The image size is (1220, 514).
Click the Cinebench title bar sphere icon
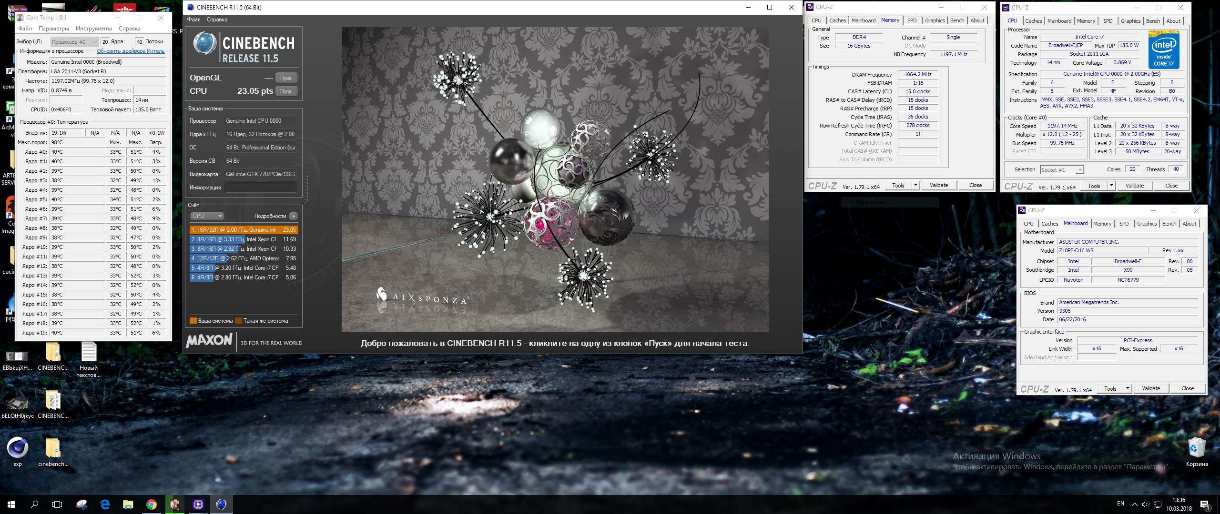(x=191, y=7)
